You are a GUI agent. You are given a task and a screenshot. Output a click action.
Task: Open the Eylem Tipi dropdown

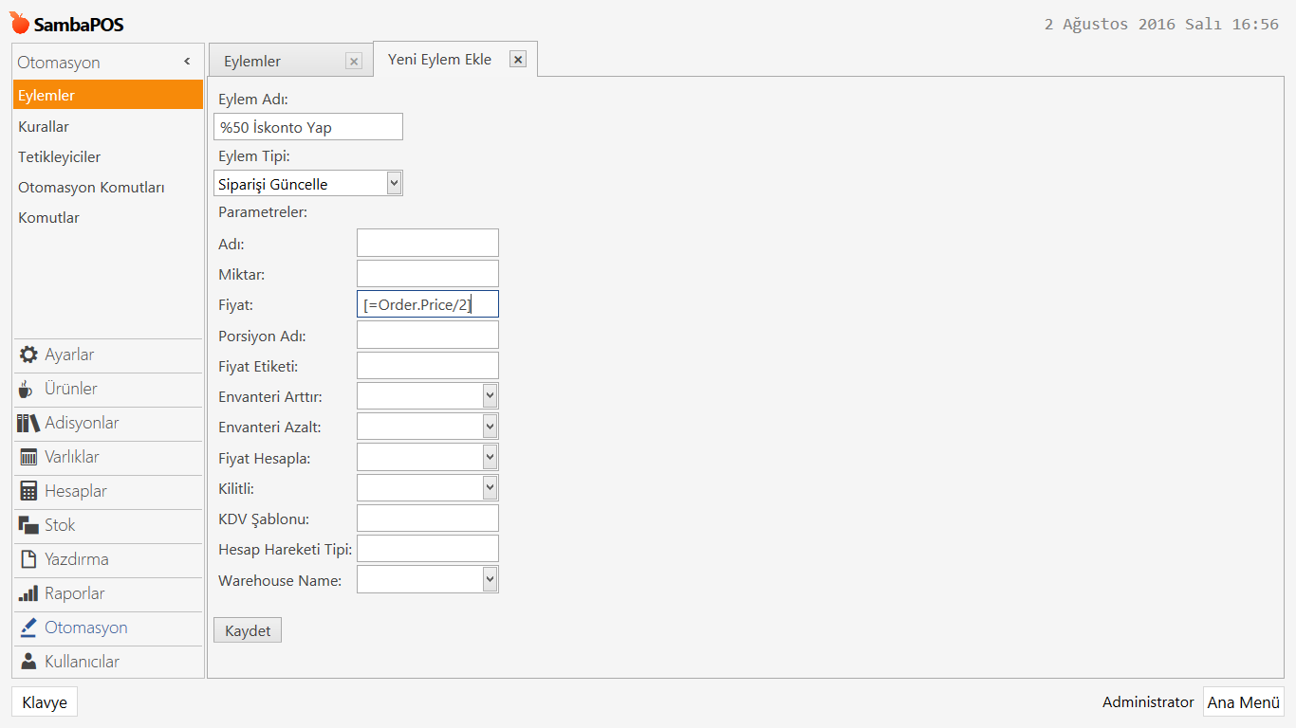pyautogui.click(x=394, y=183)
